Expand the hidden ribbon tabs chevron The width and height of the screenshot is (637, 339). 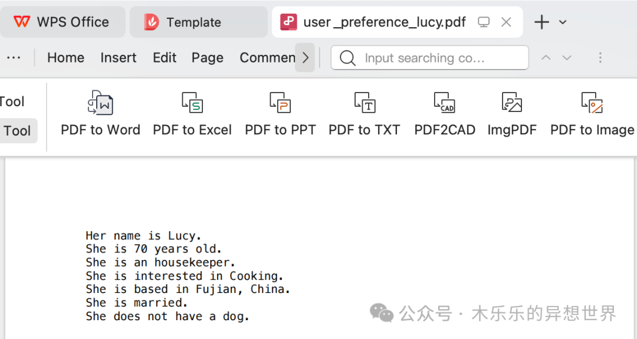[x=305, y=58]
